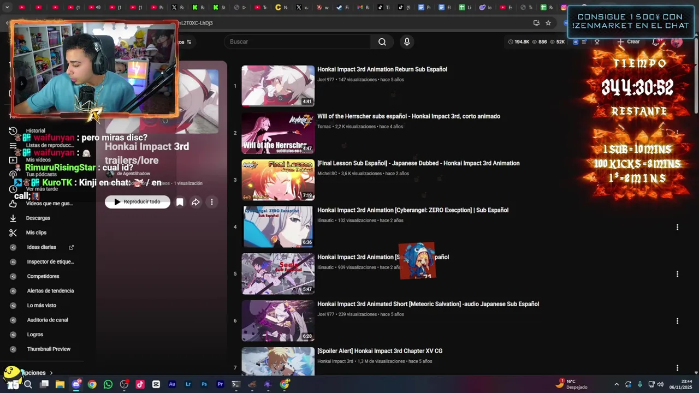The height and width of the screenshot is (393, 699).
Task: Open options menu for Cyberangel video row
Action: tap(677, 227)
